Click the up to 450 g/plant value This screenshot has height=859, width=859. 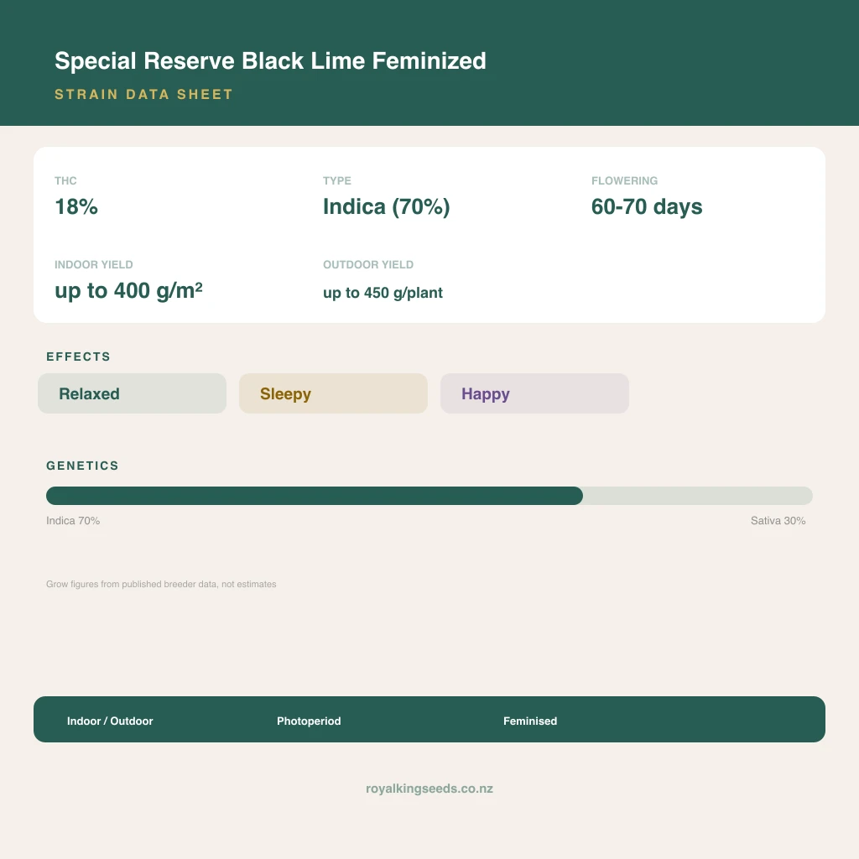383,293
